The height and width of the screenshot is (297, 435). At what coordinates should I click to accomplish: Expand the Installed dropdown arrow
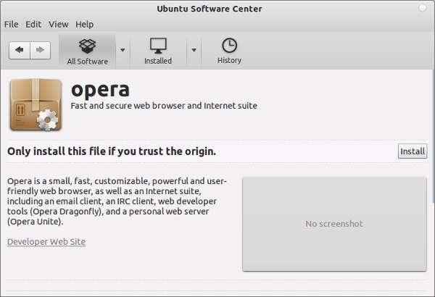[194, 51]
